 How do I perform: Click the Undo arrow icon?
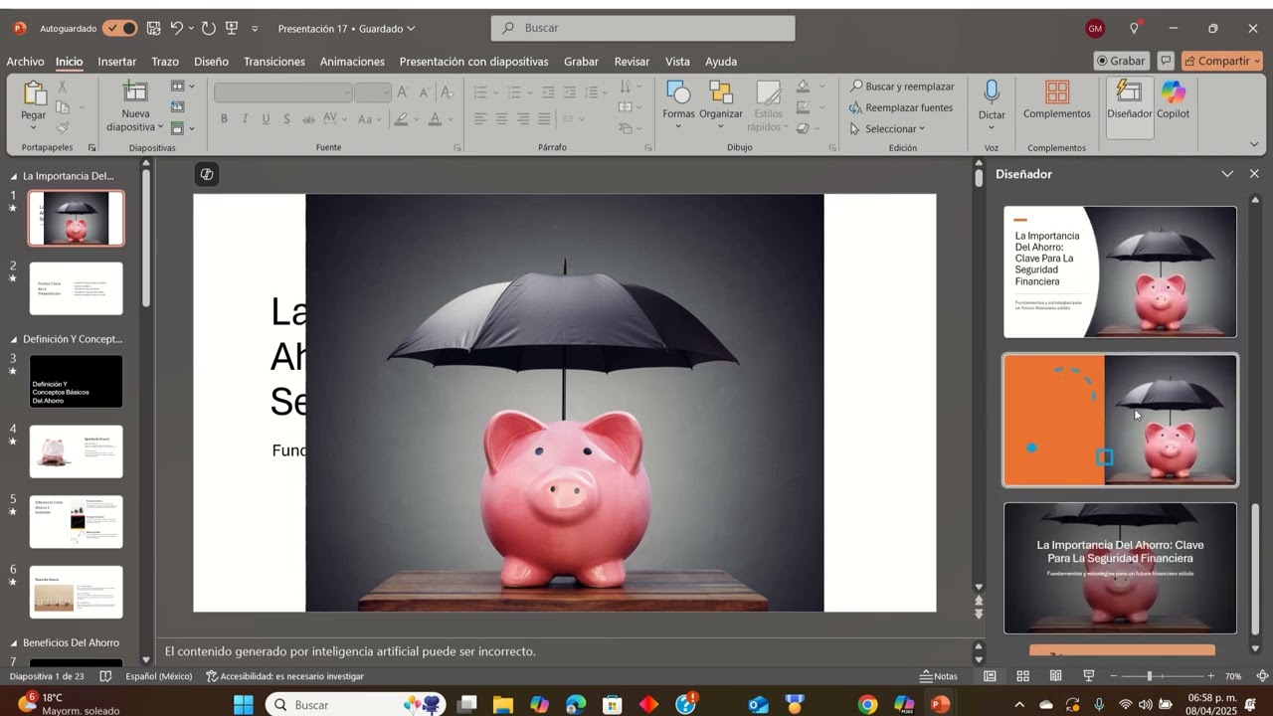[176, 28]
